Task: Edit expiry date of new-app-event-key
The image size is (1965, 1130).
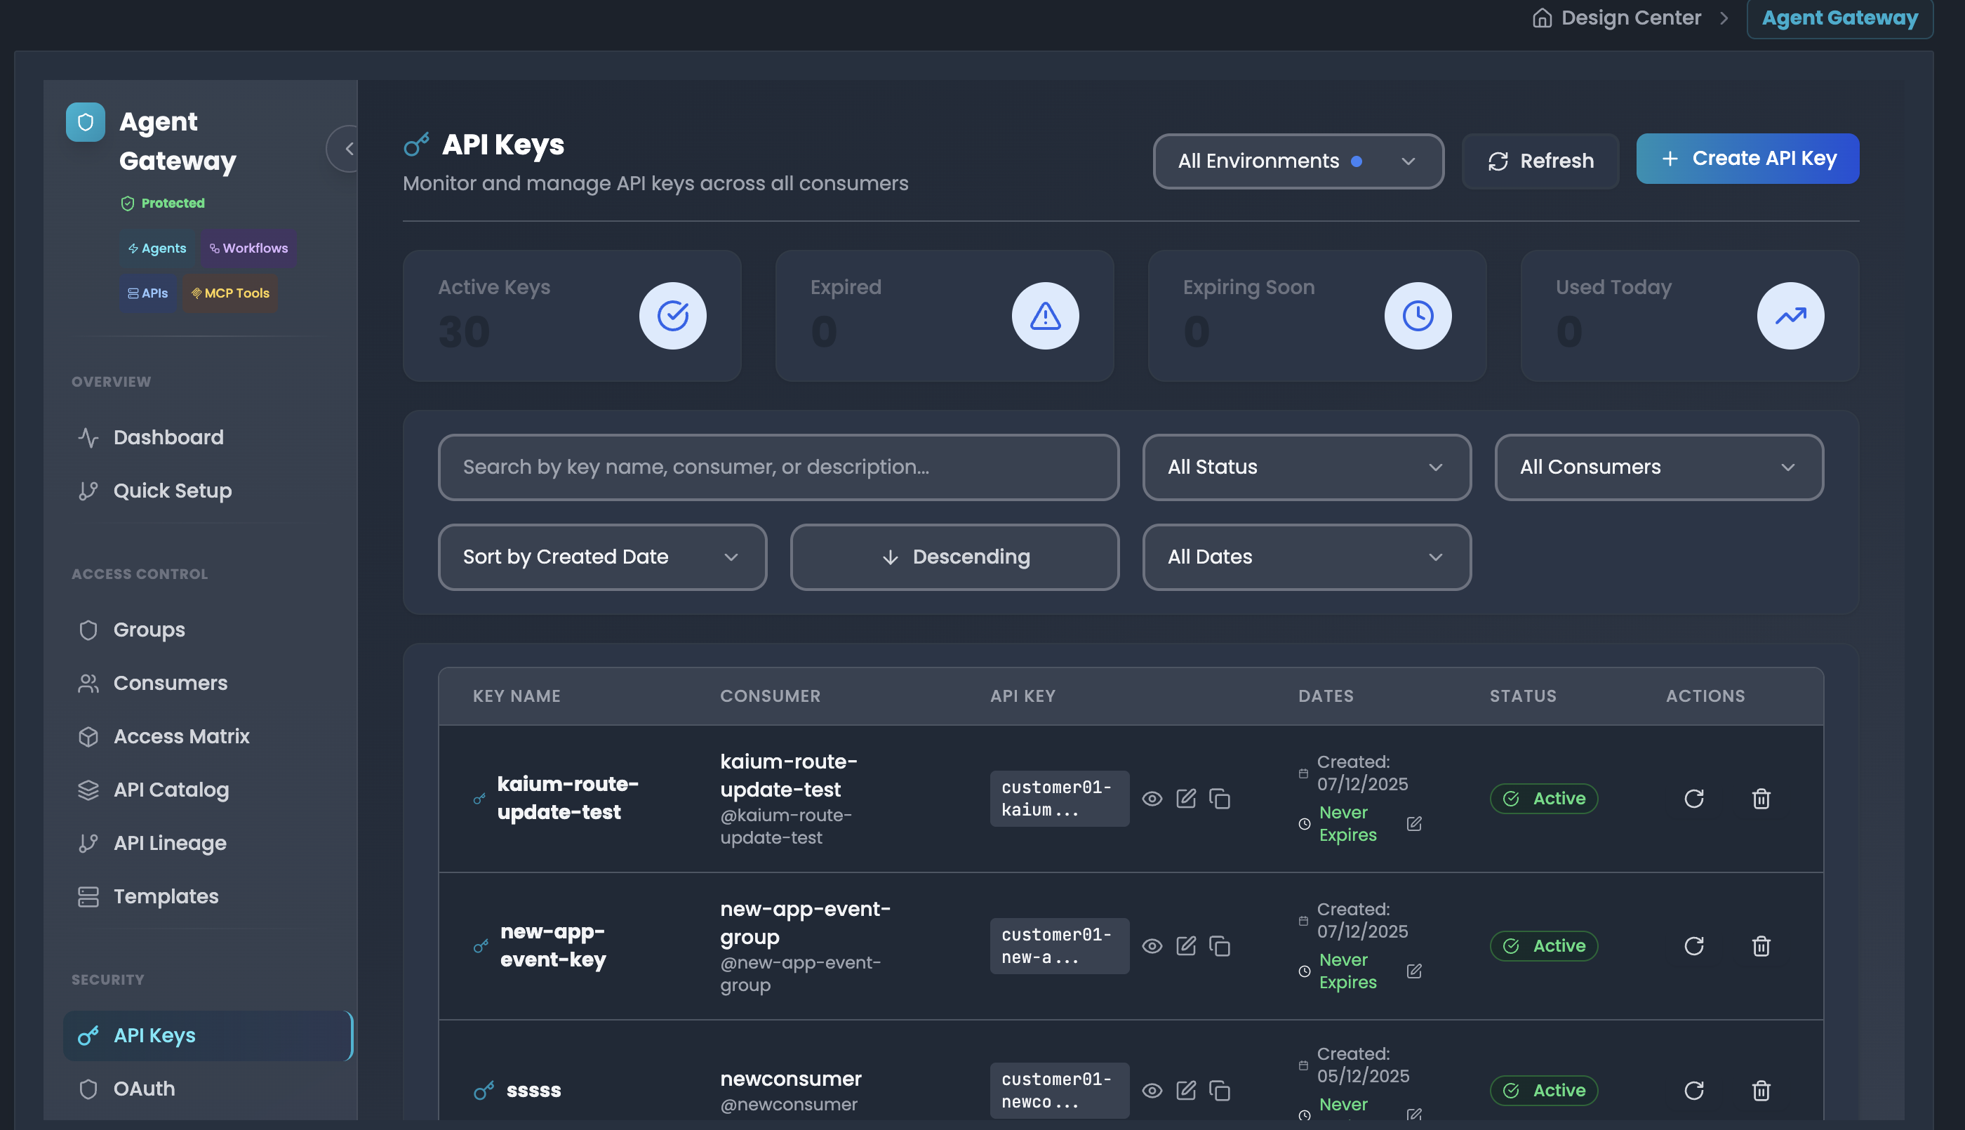Action: (x=1414, y=971)
